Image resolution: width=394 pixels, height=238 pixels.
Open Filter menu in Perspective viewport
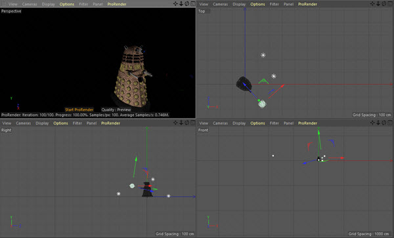pyautogui.click(x=83, y=5)
